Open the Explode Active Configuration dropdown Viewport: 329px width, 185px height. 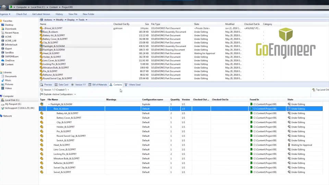point(75,94)
